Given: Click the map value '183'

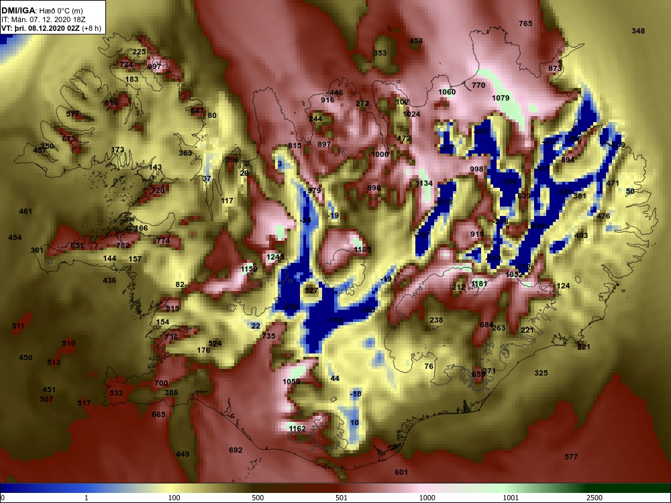Looking at the screenshot, I should 132,79.
